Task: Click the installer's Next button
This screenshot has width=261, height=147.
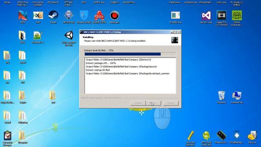Action: (x=153, y=103)
